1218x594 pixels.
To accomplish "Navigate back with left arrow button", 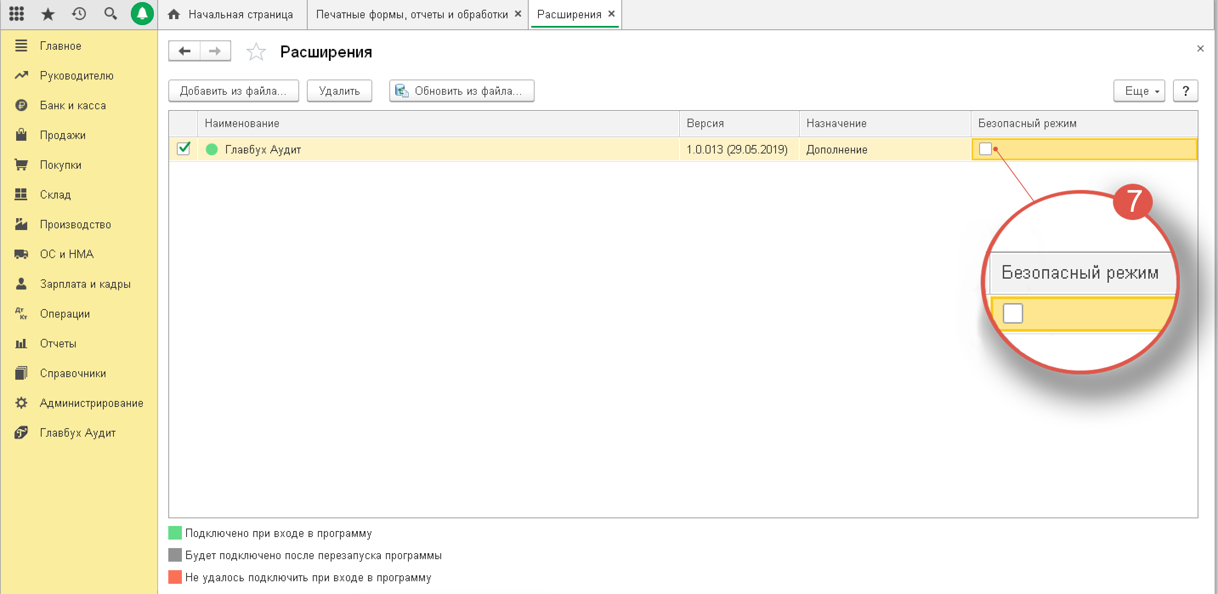I will [184, 51].
